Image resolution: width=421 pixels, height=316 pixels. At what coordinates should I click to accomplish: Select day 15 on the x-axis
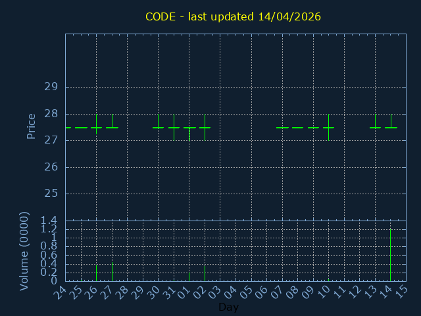coord(401,292)
